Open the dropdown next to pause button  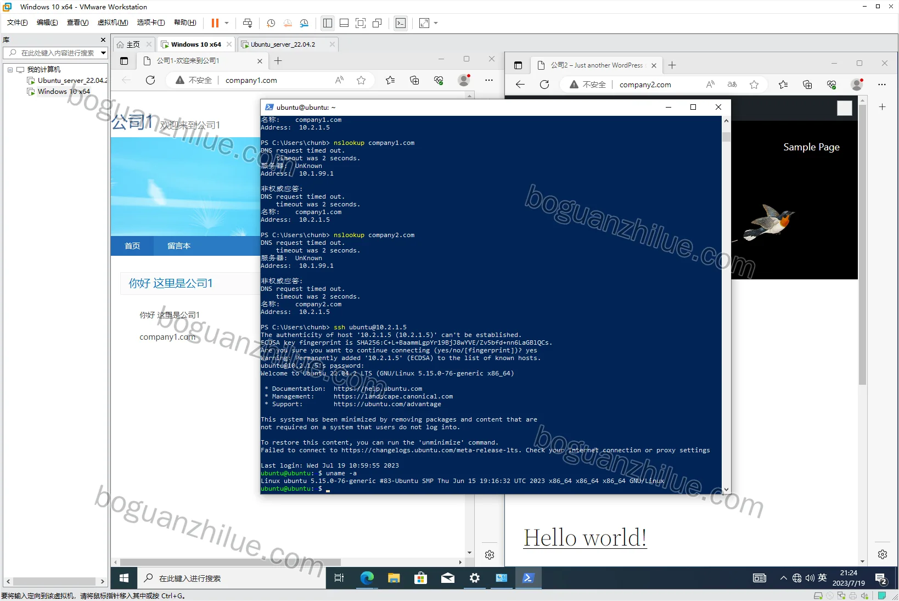pyautogui.click(x=226, y=23)
